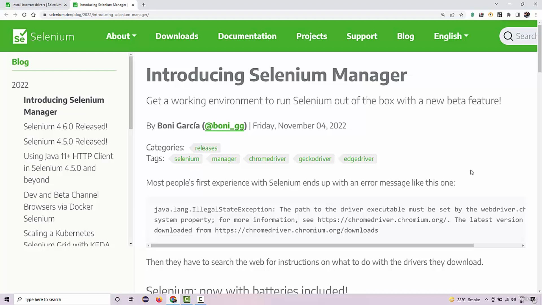
Task: Focus the Selenium site search field
Action: click(519, 36)
